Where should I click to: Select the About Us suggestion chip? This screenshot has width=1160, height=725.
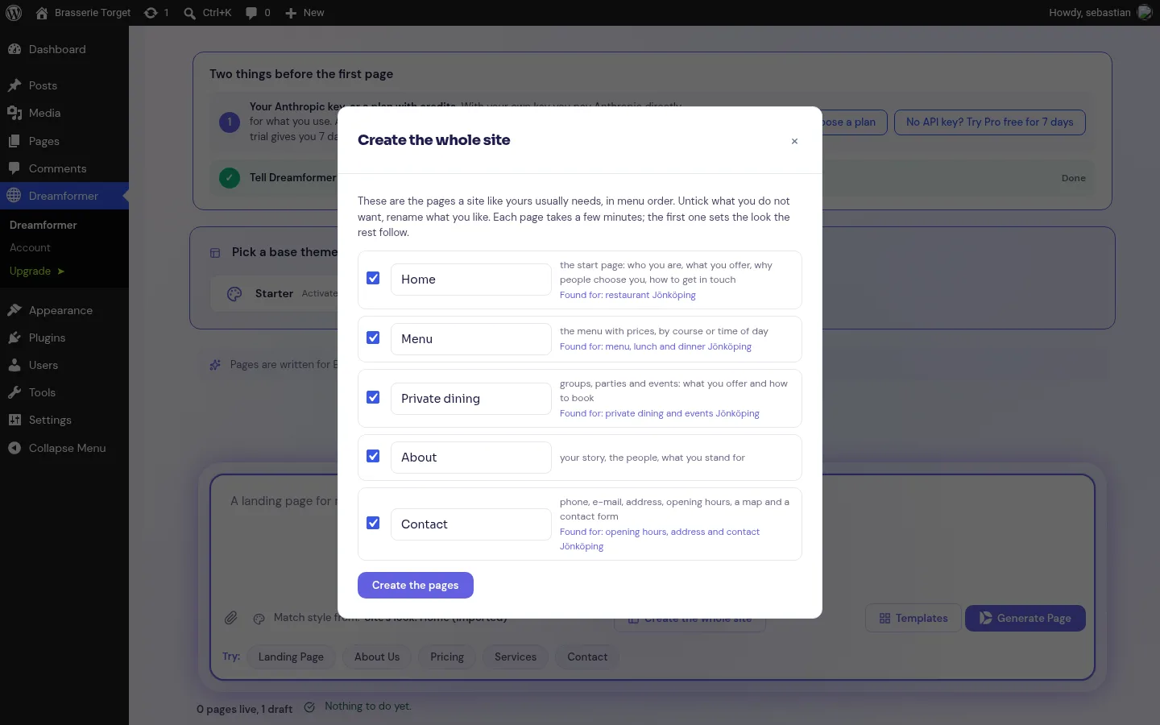[x=377, y=657]
